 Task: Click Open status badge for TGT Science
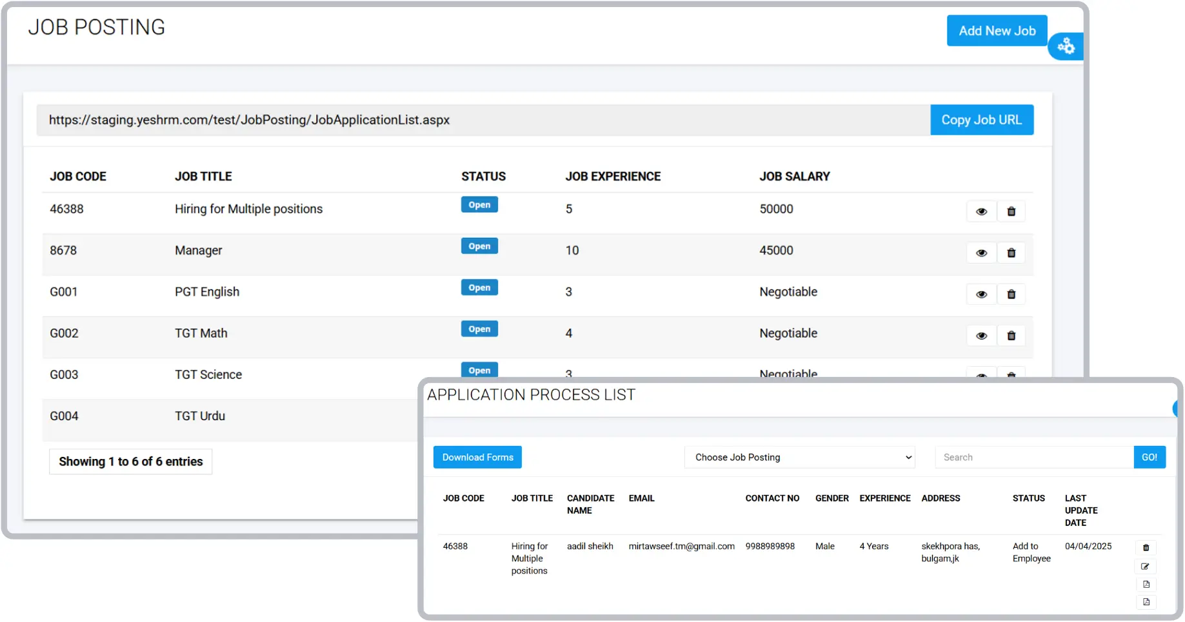tap(479, 370)
